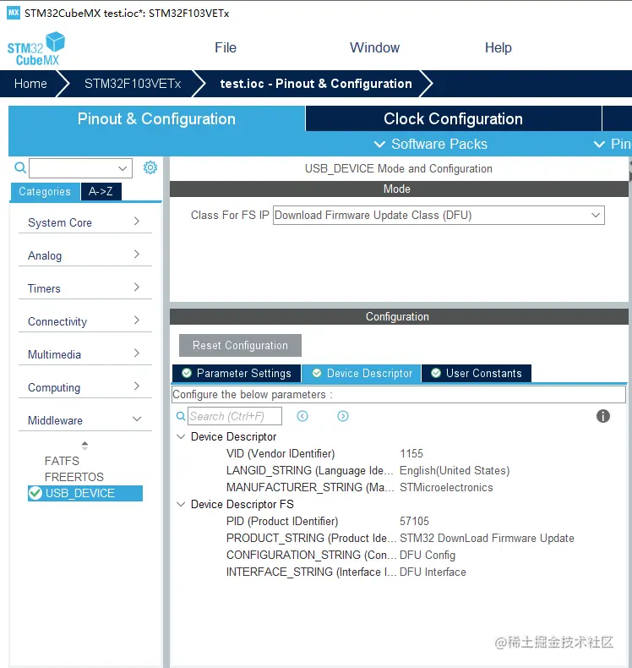Collapse the Device Descriptor group
This screenshot has width=632, height=668.
181,436
